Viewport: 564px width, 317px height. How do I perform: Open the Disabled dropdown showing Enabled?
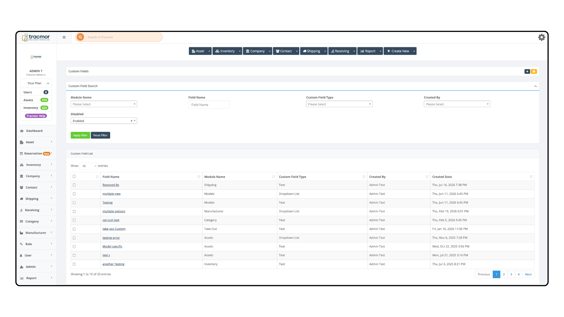pos(104,121)
